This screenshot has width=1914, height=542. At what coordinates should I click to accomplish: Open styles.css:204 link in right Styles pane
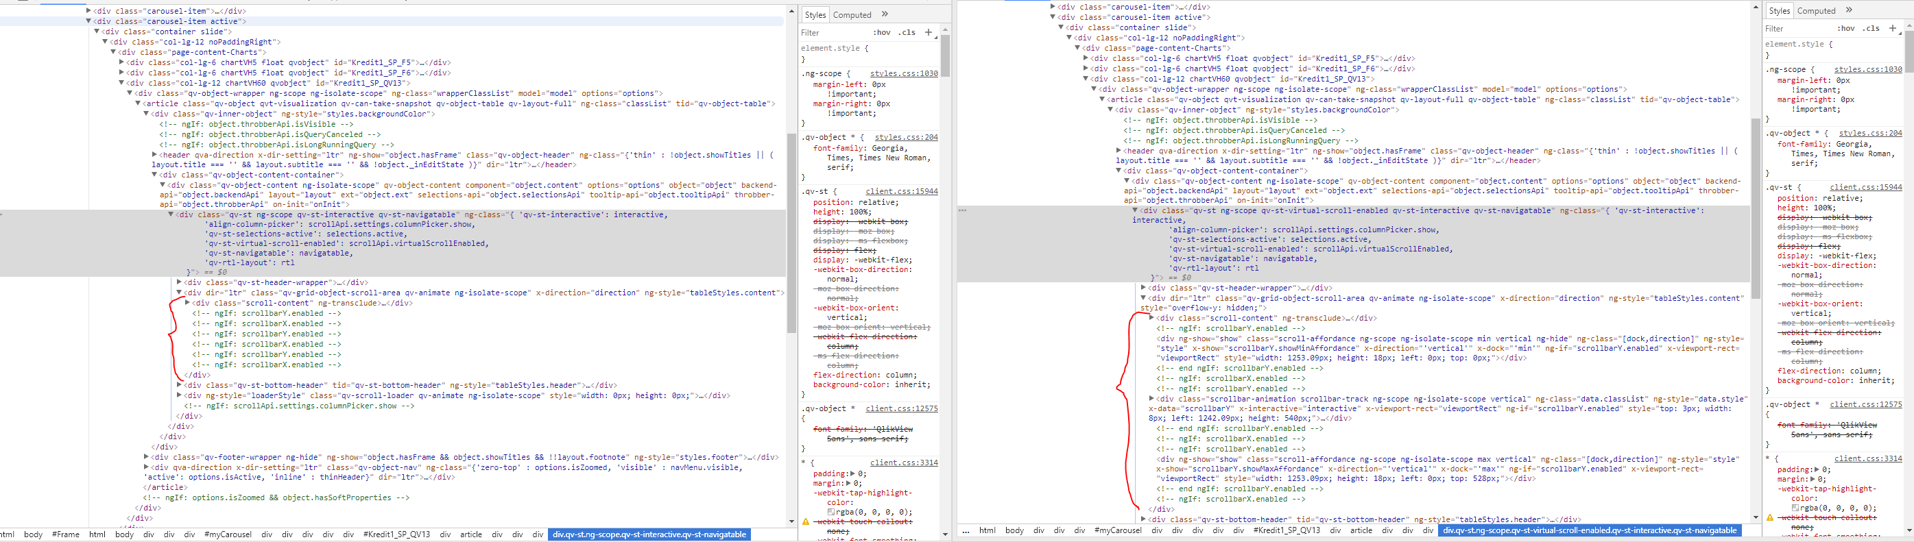1870,134
